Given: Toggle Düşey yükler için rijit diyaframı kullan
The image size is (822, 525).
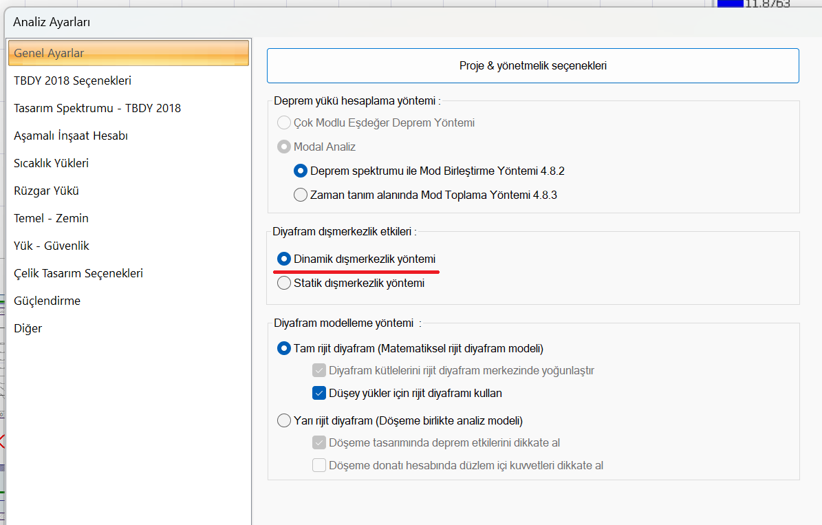Looking at the screenshot, I should tap(319, 394).
